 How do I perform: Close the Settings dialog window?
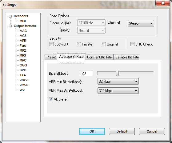(x=163, y=3)
